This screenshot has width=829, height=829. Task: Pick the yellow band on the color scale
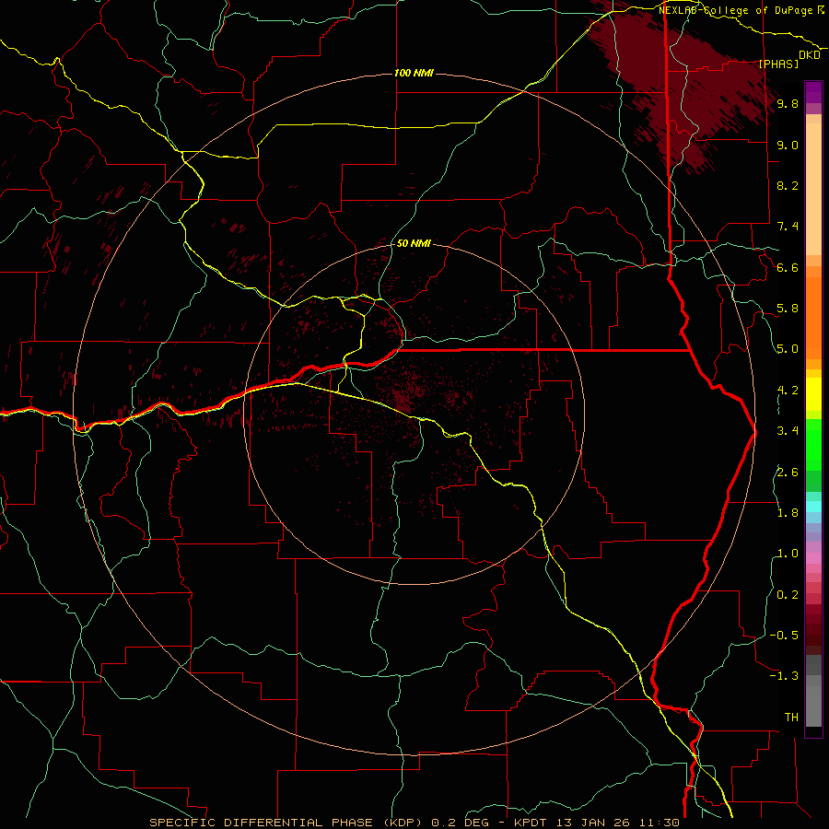pyautogui.click(x=813, y=394)
